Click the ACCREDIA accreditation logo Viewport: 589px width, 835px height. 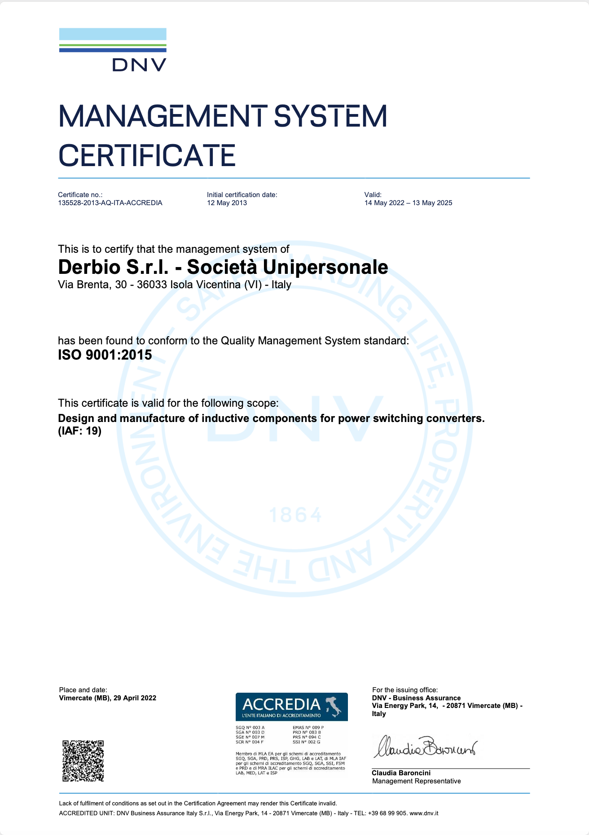click(x=291, y=707)
